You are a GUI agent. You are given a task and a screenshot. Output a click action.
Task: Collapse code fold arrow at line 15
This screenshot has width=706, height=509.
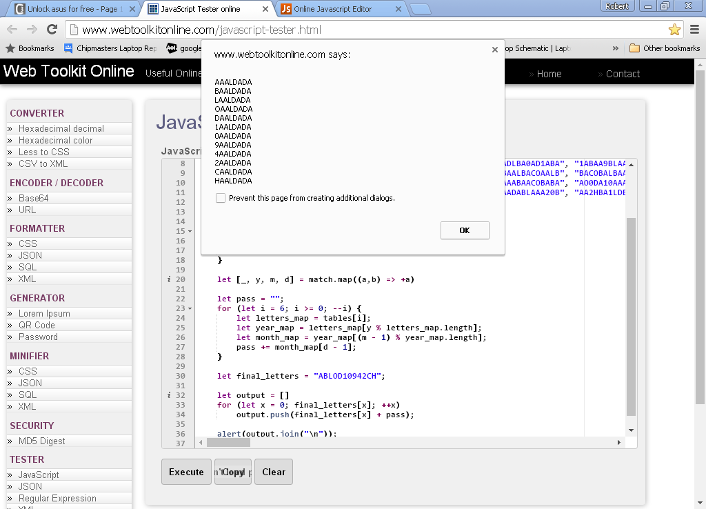[x=190, y=231]
